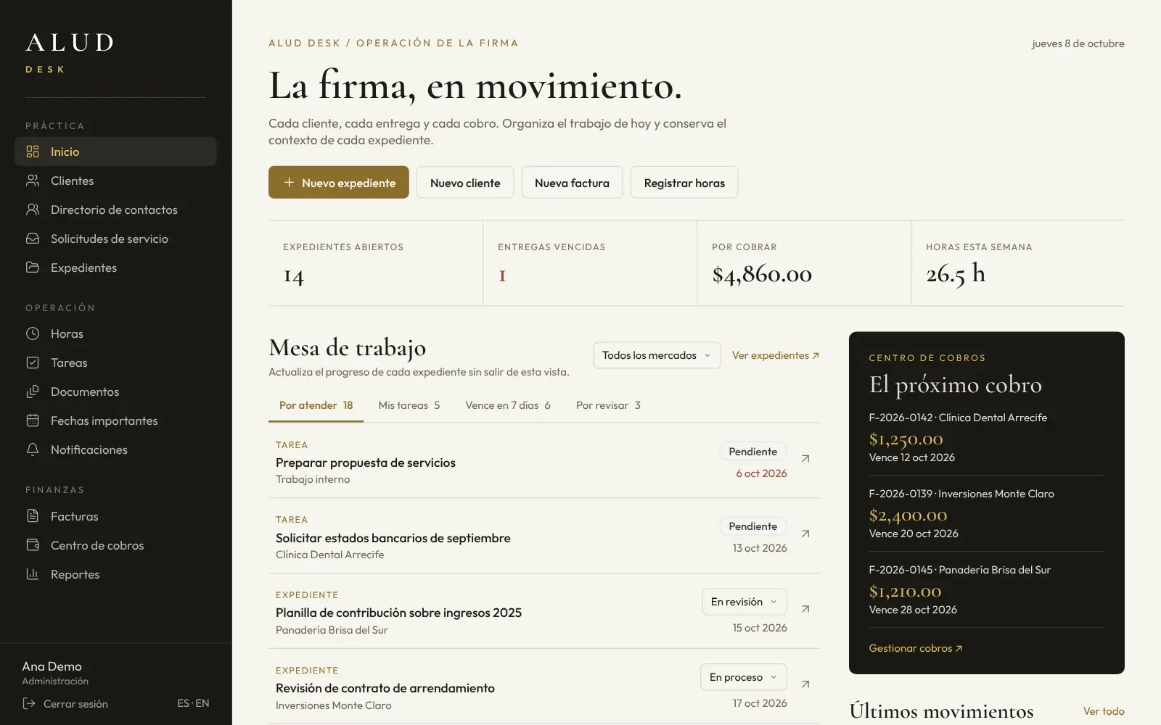Open arrow for Revisión de contrato row
Image resolution: width=1161 pixels, height=725 pixels.
(x=805, y=684)
